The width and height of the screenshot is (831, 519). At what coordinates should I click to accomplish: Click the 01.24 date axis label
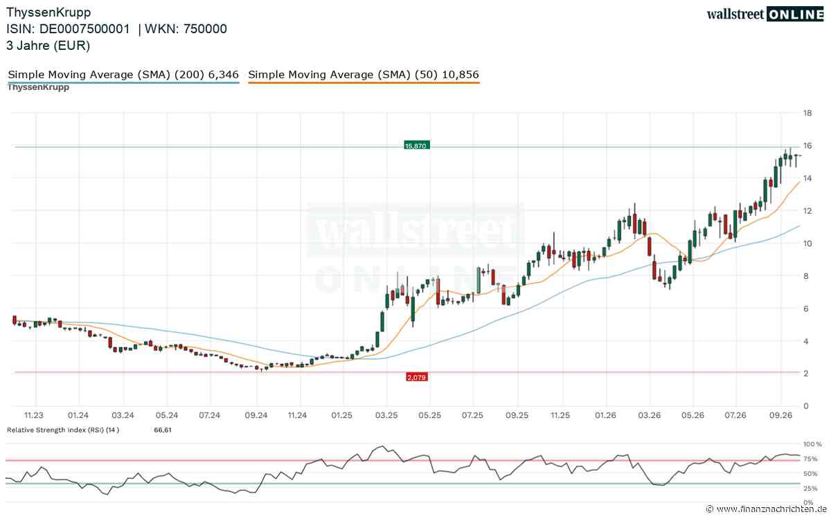[78, 415]
